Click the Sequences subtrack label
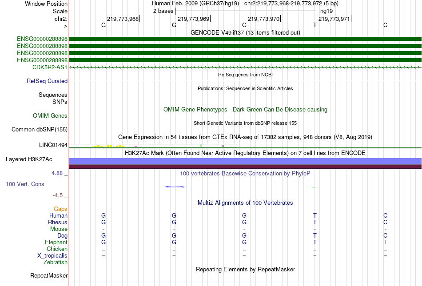 (53, 95)
